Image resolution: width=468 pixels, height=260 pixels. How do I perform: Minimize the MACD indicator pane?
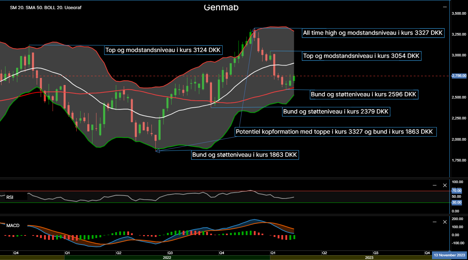(x=435, y=222)
